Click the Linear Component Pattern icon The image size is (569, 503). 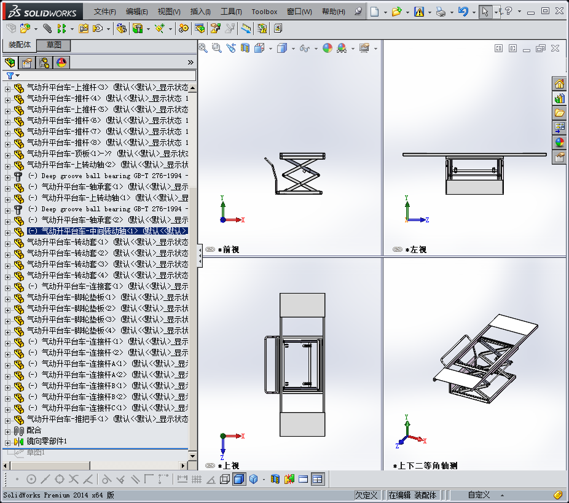coord(62,28)
